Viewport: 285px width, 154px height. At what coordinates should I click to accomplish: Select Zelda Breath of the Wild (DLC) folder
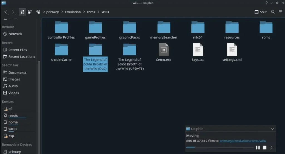click(95, 57)
